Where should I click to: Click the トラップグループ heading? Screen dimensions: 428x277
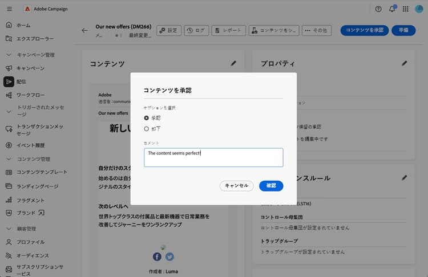pos(279,241)
